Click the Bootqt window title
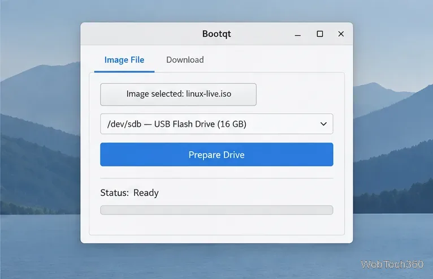Image resolution: width=433 pixels, height=279 pixels. pos(216,34)
